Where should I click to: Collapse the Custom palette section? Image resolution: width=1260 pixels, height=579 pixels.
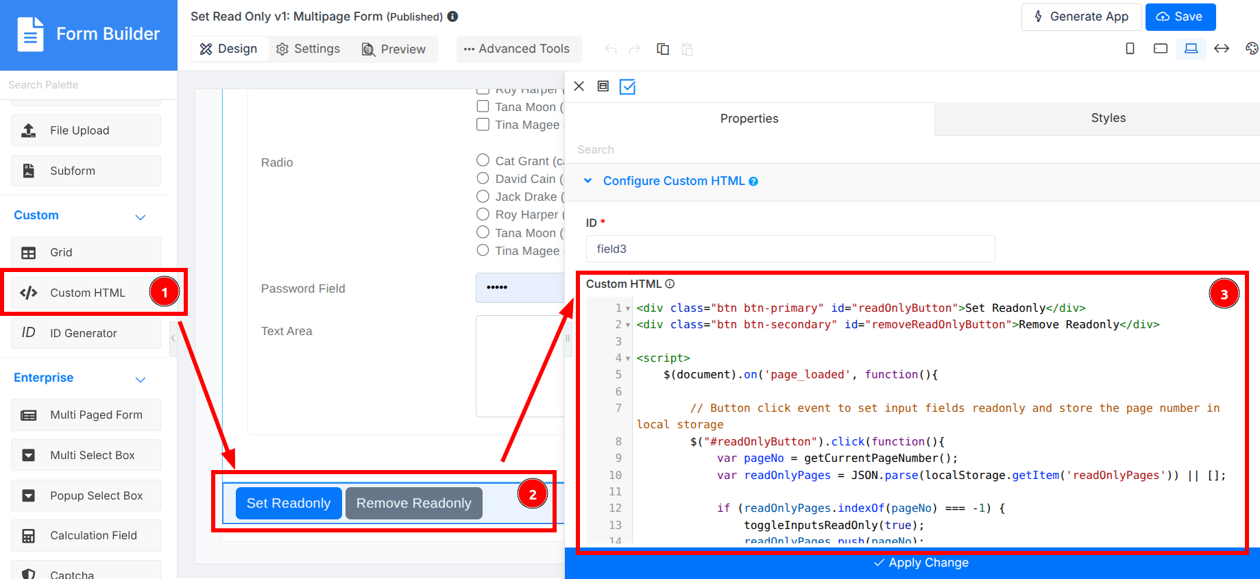click(141, 217)
